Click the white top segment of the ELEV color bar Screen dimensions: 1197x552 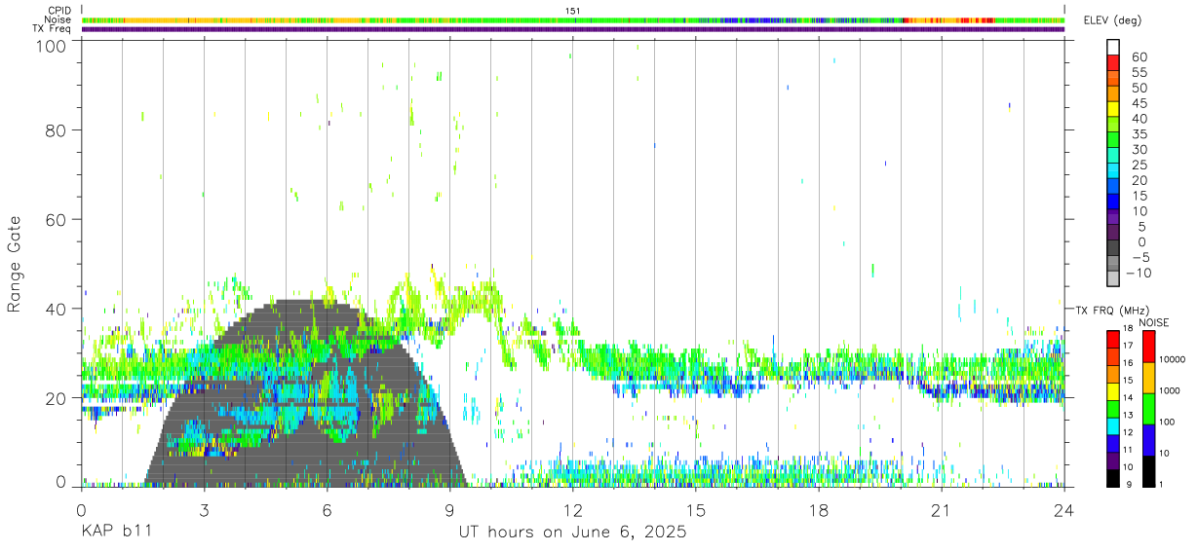point(1114,47)
